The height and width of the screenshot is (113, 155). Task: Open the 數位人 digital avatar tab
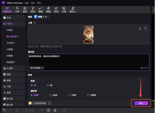point(73,10)
